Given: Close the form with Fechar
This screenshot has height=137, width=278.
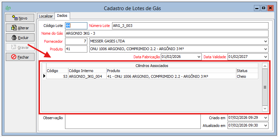Looking at the screenshot, I should coord(20,57).
